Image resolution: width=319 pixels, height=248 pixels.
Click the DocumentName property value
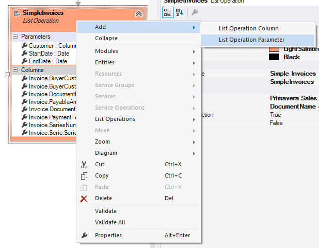293,107
